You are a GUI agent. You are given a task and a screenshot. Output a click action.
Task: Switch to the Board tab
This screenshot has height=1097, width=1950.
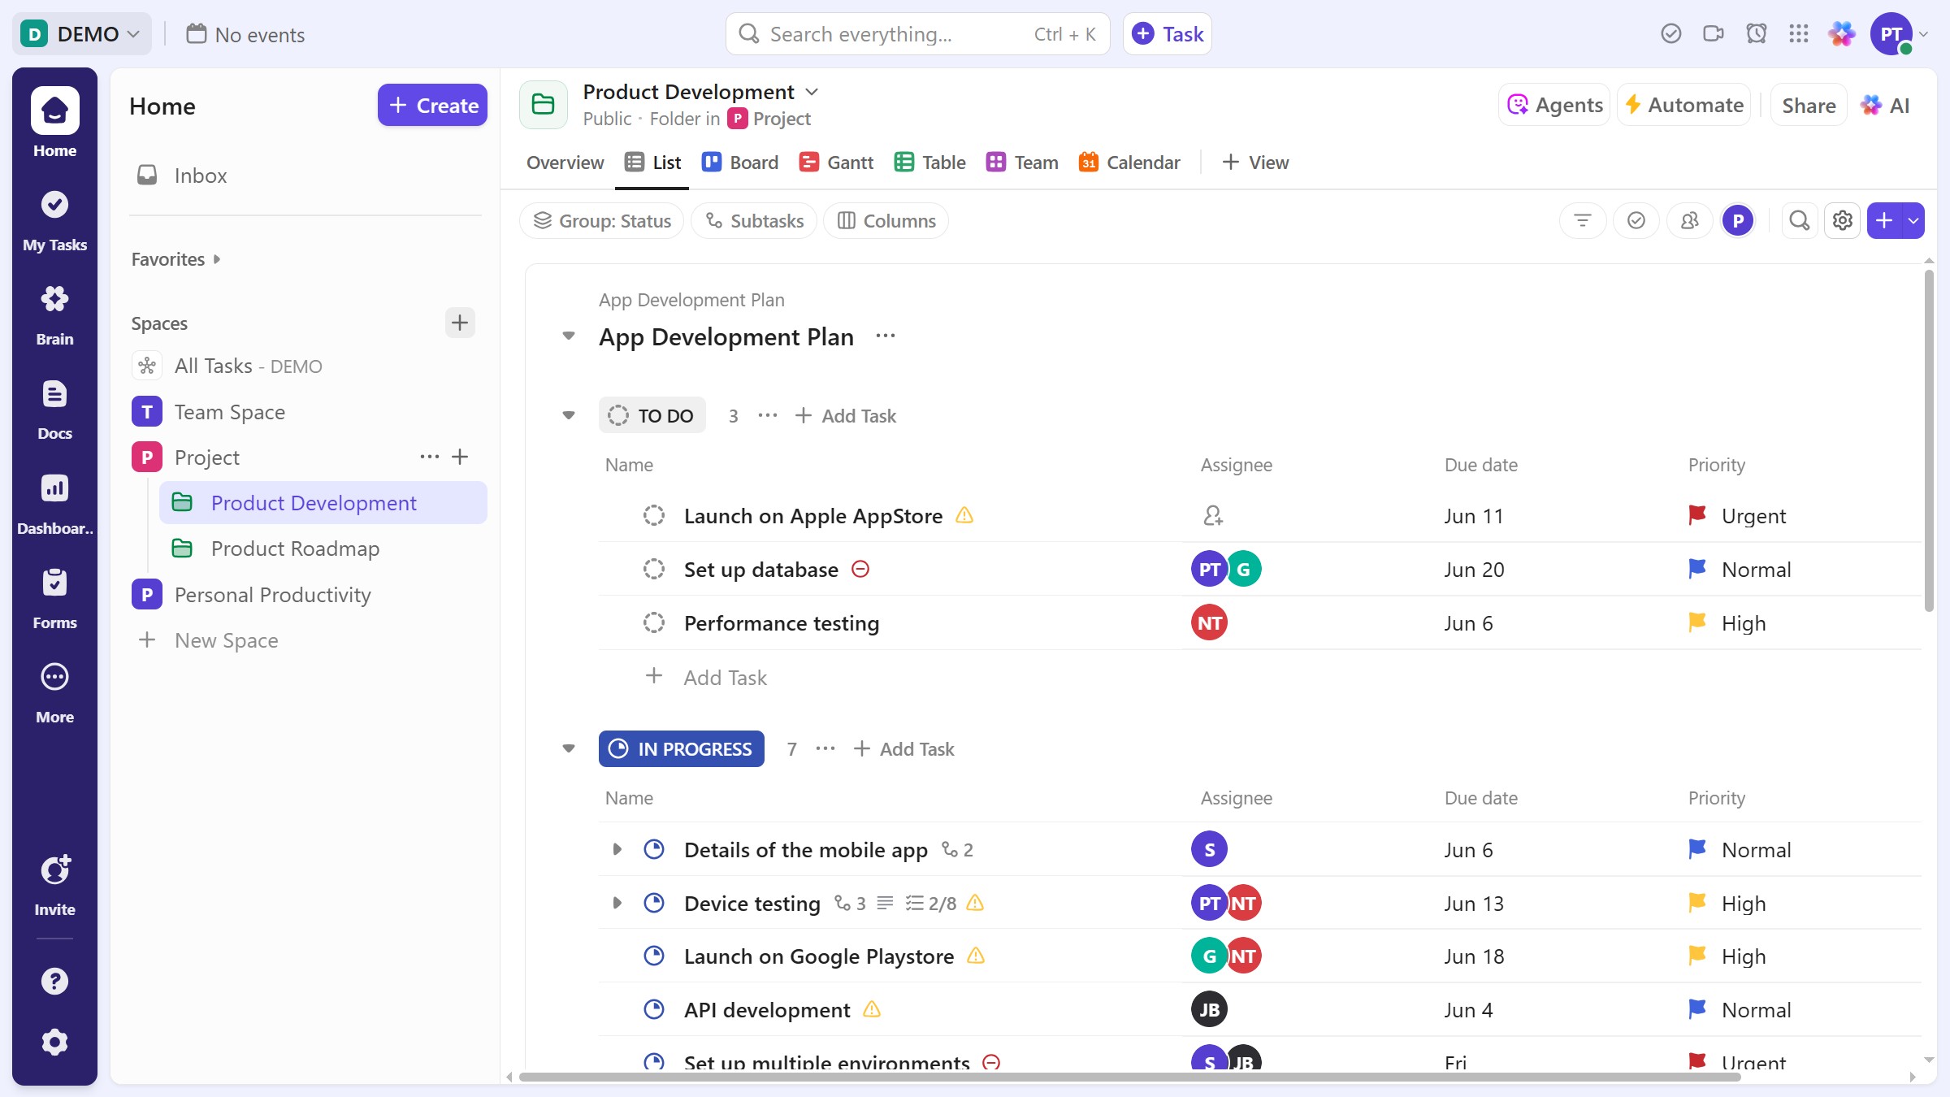pos(739,162)
